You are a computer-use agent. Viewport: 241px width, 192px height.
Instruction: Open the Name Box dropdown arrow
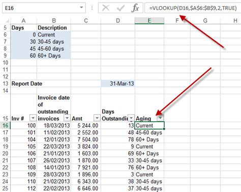[x=81, y=8]
